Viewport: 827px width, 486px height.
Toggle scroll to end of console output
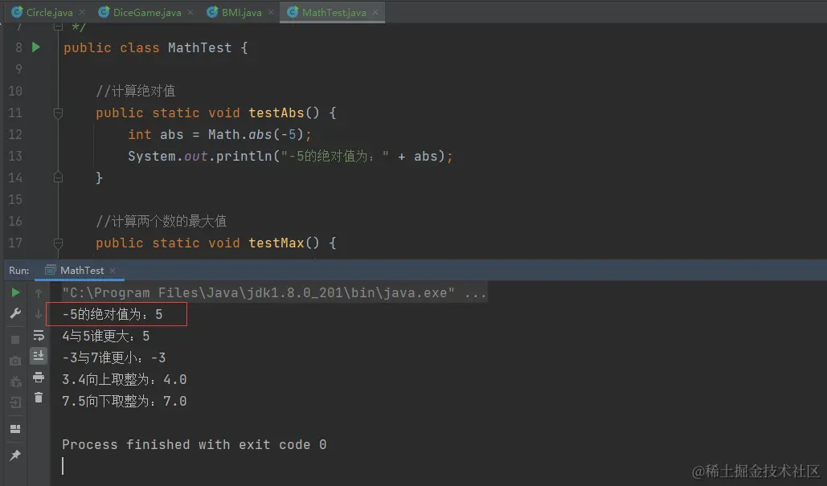[x=39, y=357]
